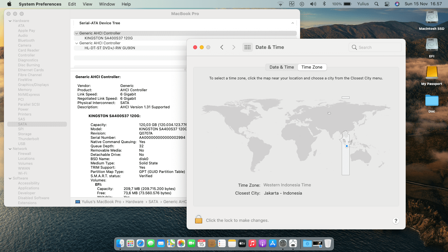Open the Show All preferences grid
Image resolution: width=448 pixels, height=252 pixels.
[248, 47]
